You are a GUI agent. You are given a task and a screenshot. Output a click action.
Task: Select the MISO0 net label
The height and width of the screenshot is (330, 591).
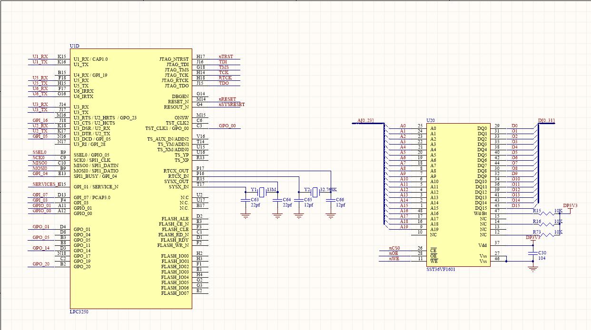tap(39, 163)
